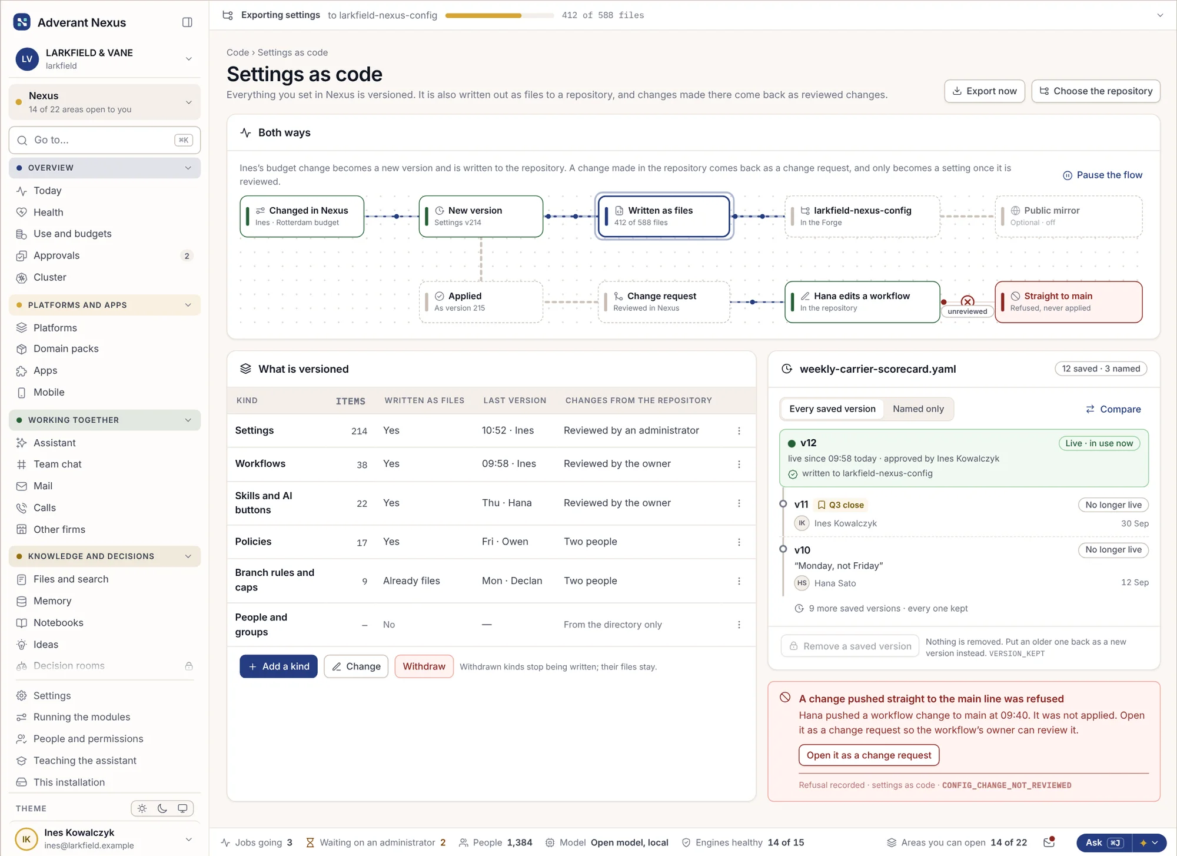Open Domain packs in the sidebar
This screenshot has width=1177, height=856.
(x=105, y=349)
